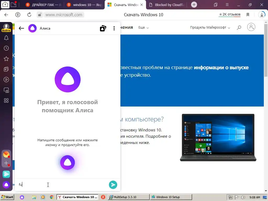268x201 pixels.
Task: Open the home tab counter icon
Action: [5, 4]
